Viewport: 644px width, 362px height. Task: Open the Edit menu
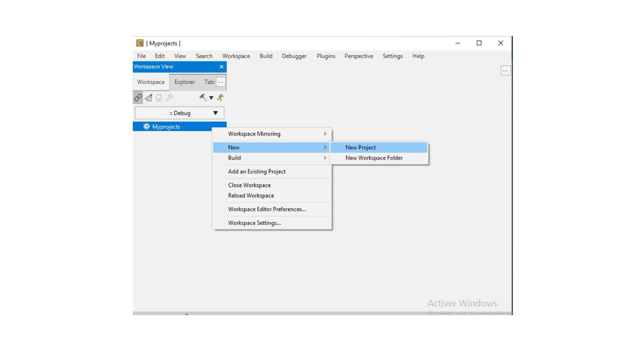[160, 56]
